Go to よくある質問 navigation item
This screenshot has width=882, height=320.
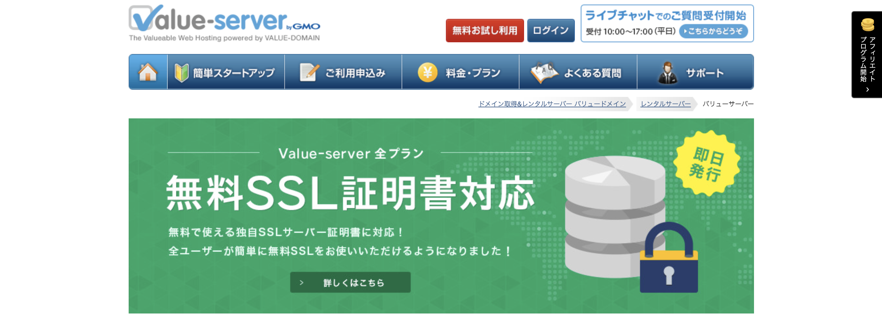[x=592, y=73]
